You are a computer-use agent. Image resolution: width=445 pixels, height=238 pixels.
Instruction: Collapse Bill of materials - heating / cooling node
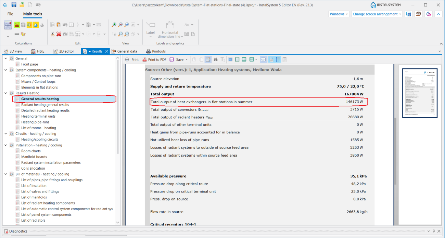coord(6,174)
